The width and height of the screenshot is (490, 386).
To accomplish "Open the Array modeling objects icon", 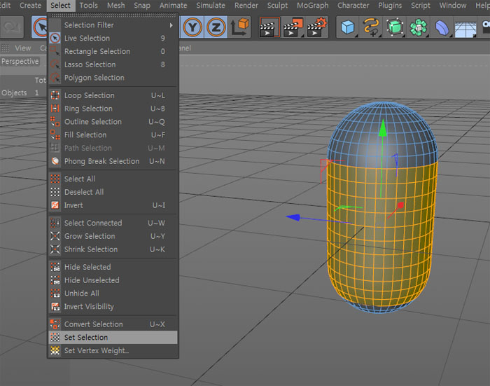I will coord(418,27).
